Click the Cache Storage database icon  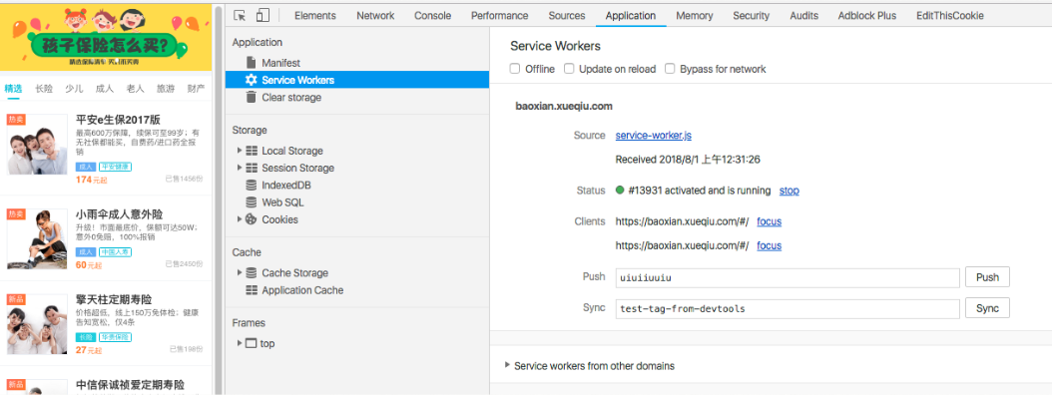[252, 273]
